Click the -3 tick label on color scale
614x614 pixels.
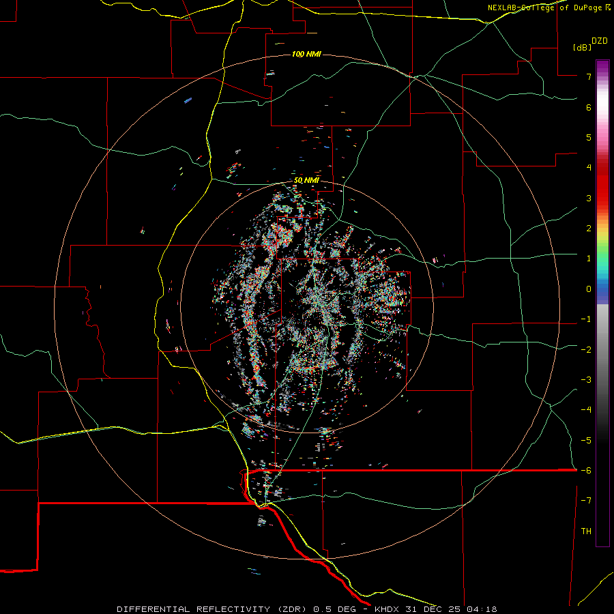coord(586,379)
